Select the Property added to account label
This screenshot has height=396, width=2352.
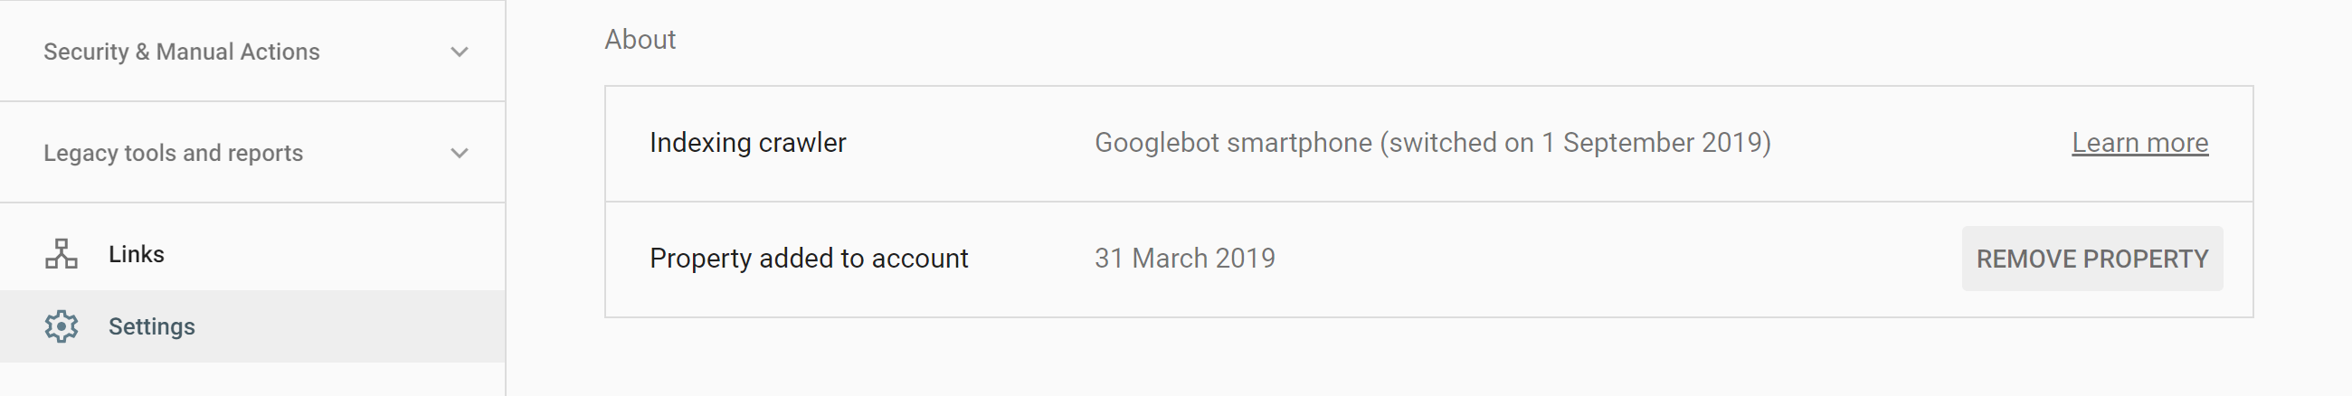point(809,259)
